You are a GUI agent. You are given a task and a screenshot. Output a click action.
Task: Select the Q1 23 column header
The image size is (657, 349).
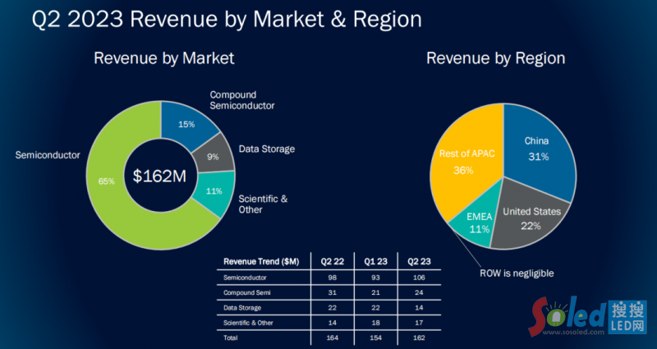(374, 260)
